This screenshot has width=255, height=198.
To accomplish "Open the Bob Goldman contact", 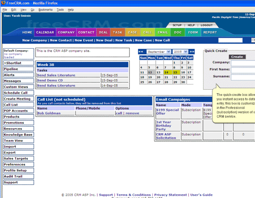I will click(x=49, y=113).
